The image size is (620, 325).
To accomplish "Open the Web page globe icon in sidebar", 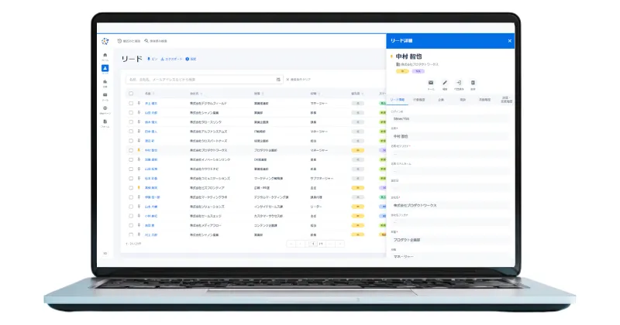I will 105,108.
